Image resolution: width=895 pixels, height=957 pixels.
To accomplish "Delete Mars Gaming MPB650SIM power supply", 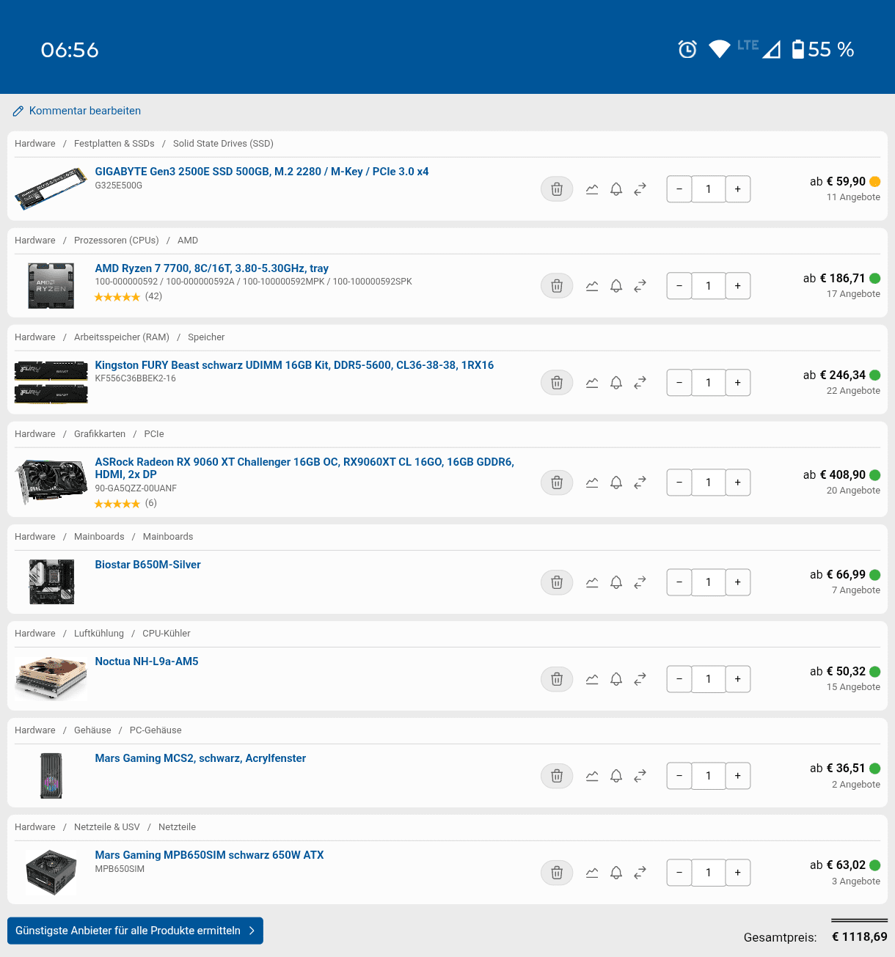I will pos(557,873).
